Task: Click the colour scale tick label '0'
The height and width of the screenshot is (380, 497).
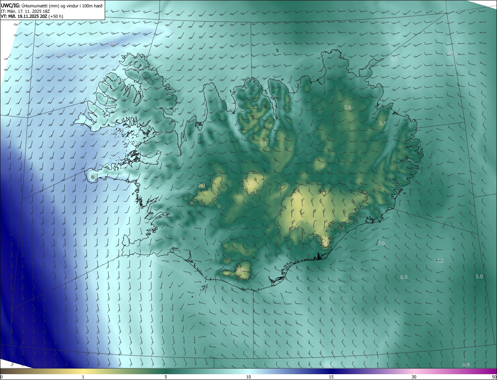Action: coord(2,377)
